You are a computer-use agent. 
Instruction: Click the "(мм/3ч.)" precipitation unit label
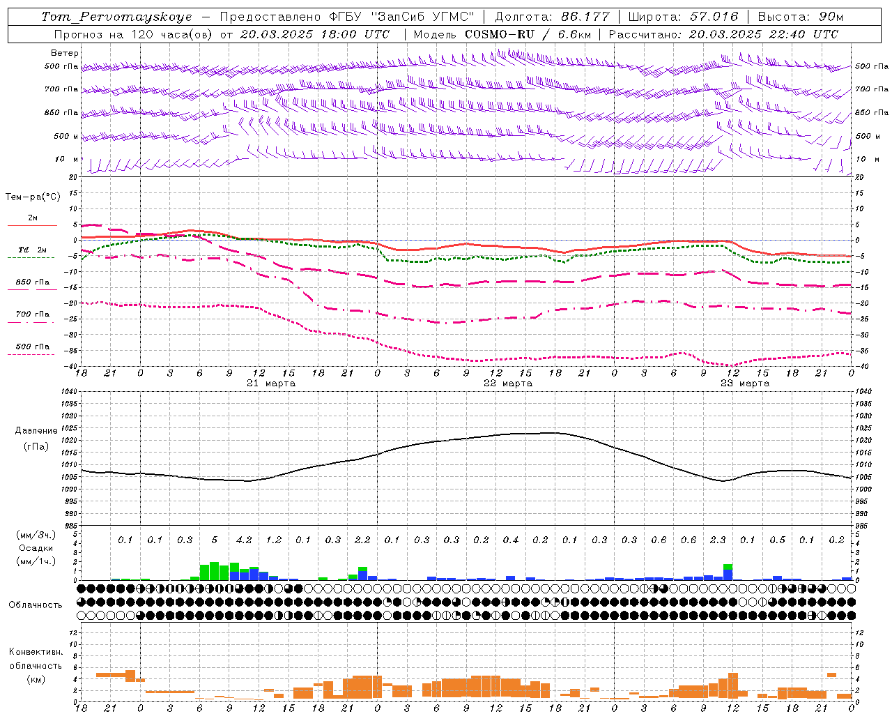36,535
